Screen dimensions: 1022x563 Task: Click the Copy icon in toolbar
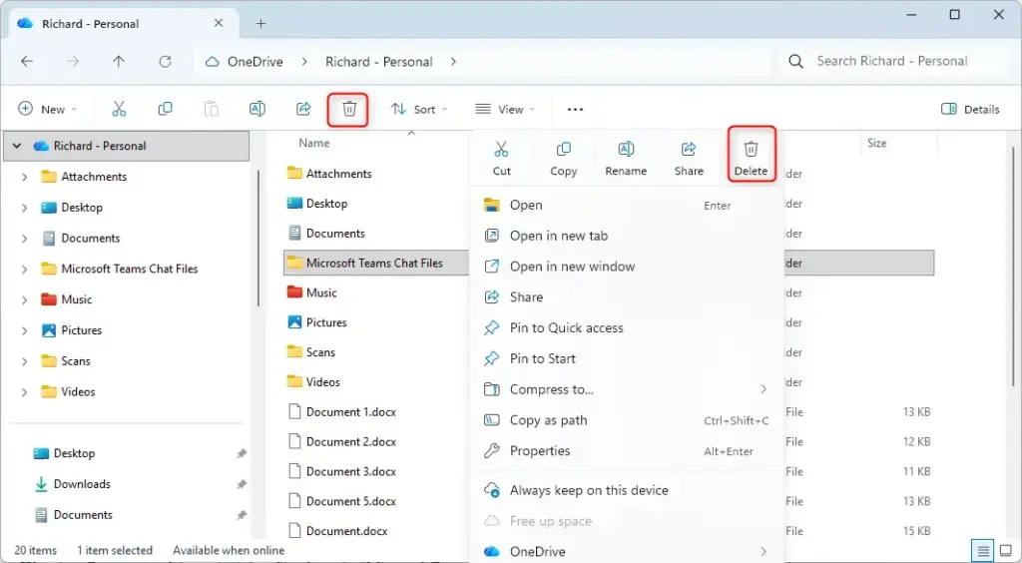[x=165, y=109]
